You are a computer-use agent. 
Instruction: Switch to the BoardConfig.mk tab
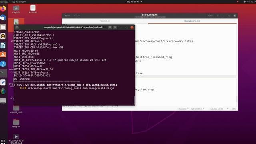pyautogui.click(x=192, y=21)
